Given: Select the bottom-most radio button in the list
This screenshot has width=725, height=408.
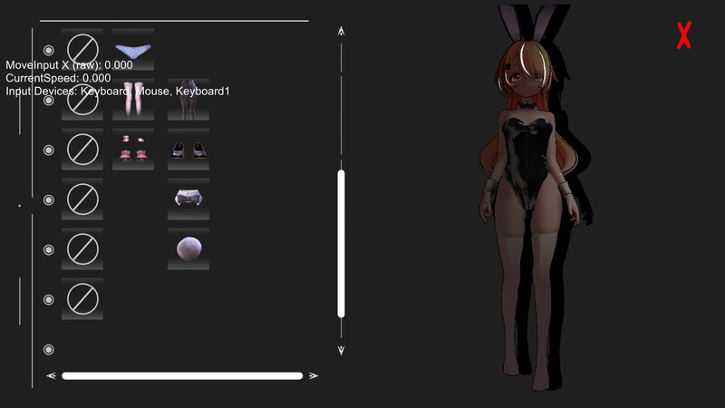Looking at the screenshot, I should click(x=49, y=349).
